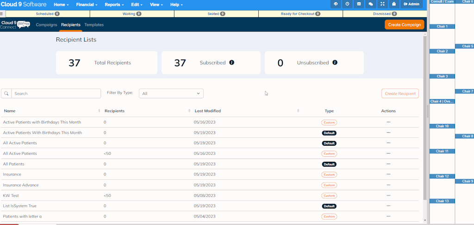Screen dimensions: 474x225
Task: Open actions ellipsis for the 05/16/2023 birthdays list
Action: 388,122
